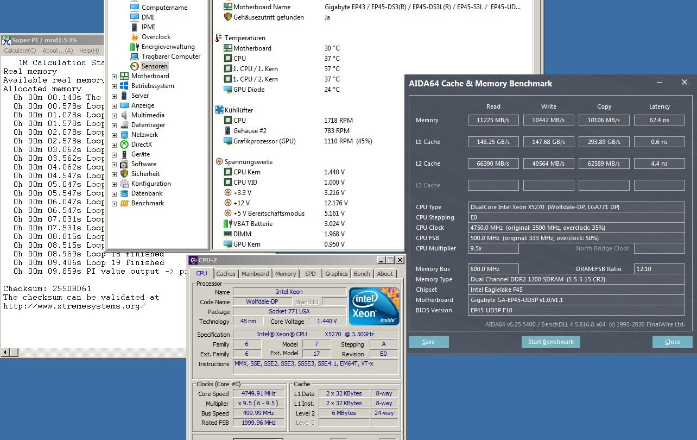Click the Memory Latency value 62.4 ns

tap(660, 120)
